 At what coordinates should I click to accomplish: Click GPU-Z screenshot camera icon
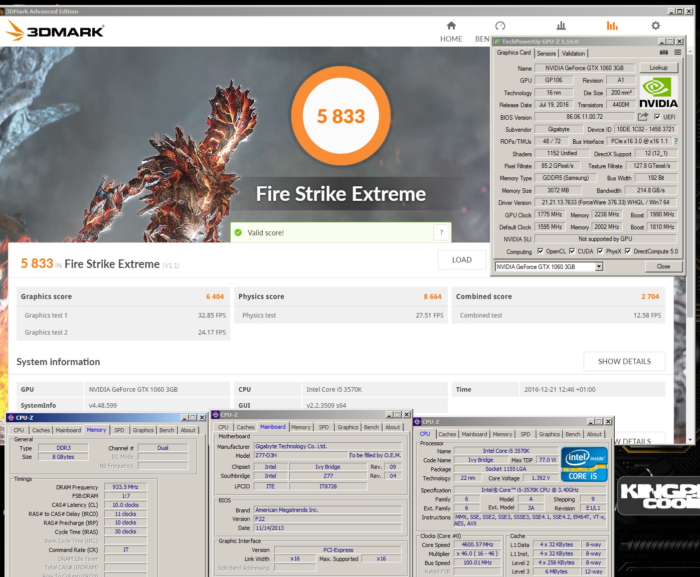[x=663, y=52]
